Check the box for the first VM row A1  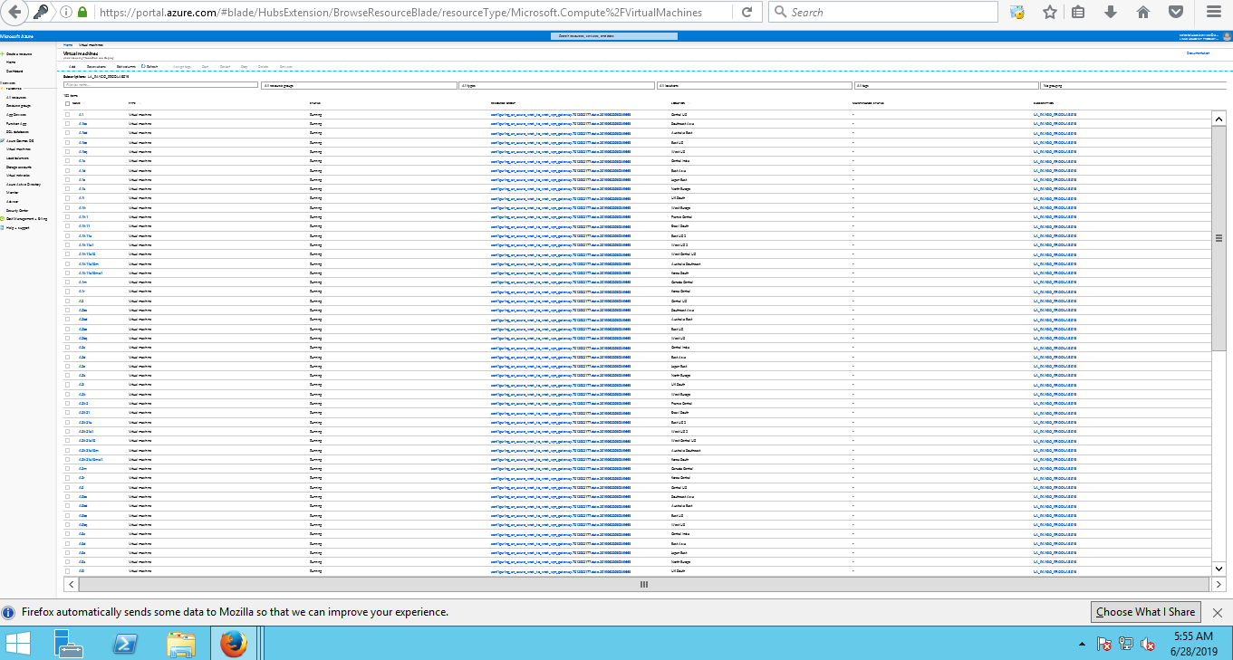point(67,115)
